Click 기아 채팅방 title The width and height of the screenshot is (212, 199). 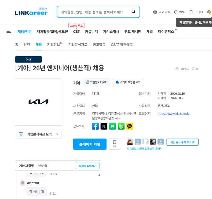pos(26,166)
